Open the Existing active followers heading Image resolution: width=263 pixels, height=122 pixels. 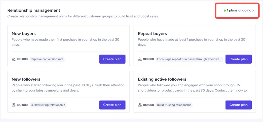coord(162,79)
